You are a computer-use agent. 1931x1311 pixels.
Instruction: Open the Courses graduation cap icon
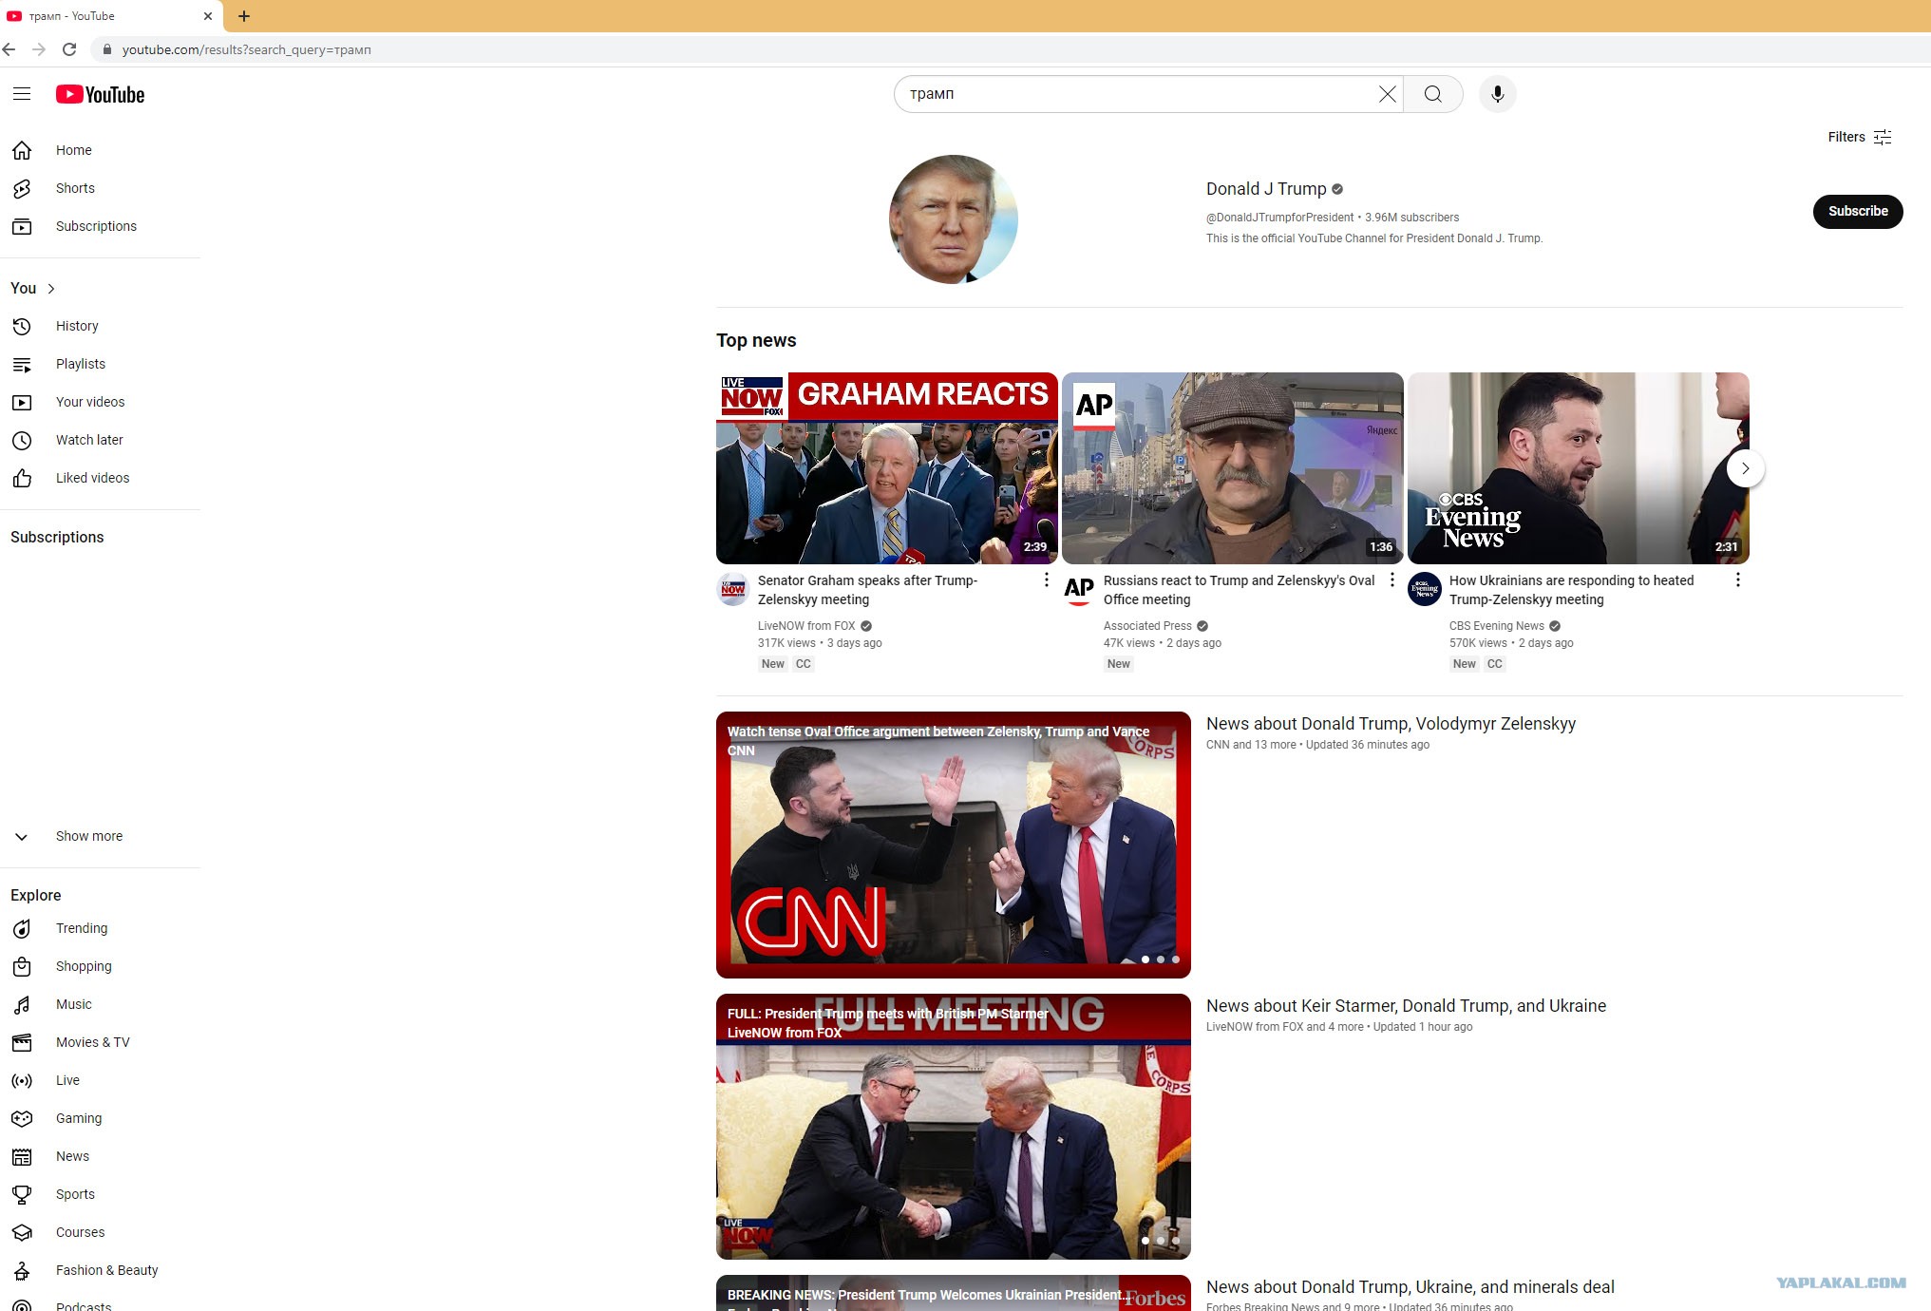22,1232
